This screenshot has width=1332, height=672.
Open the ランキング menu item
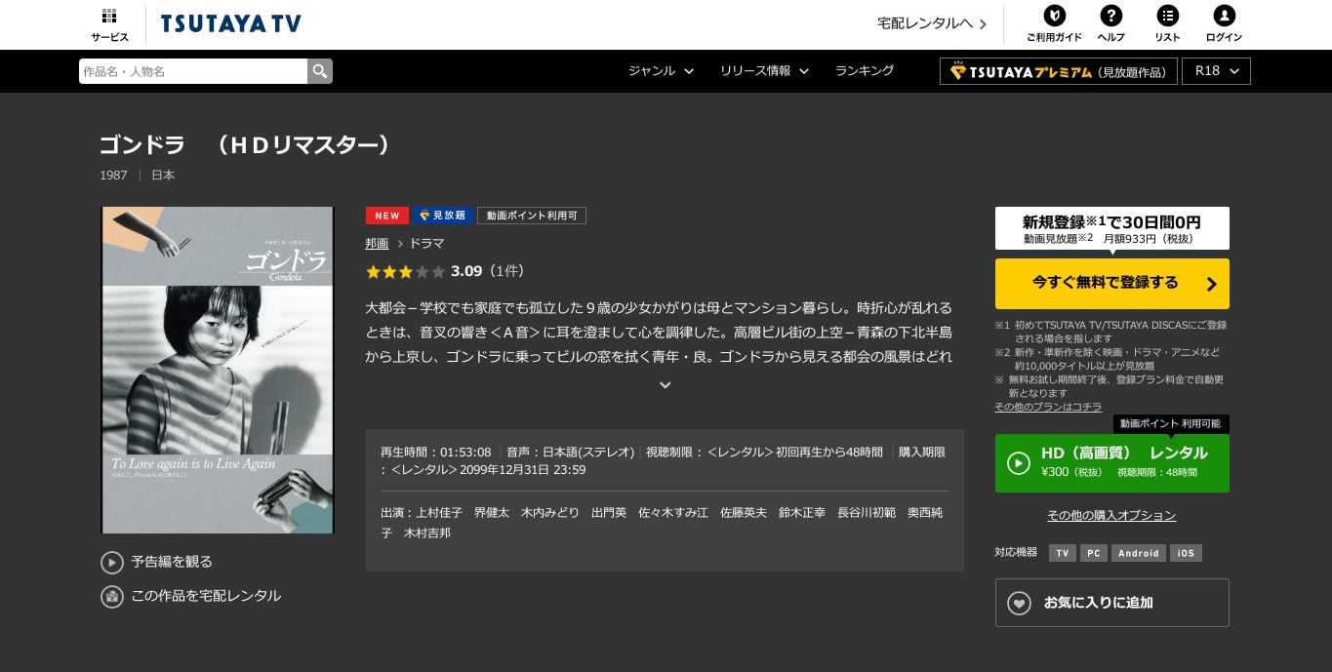click(864, 71)
